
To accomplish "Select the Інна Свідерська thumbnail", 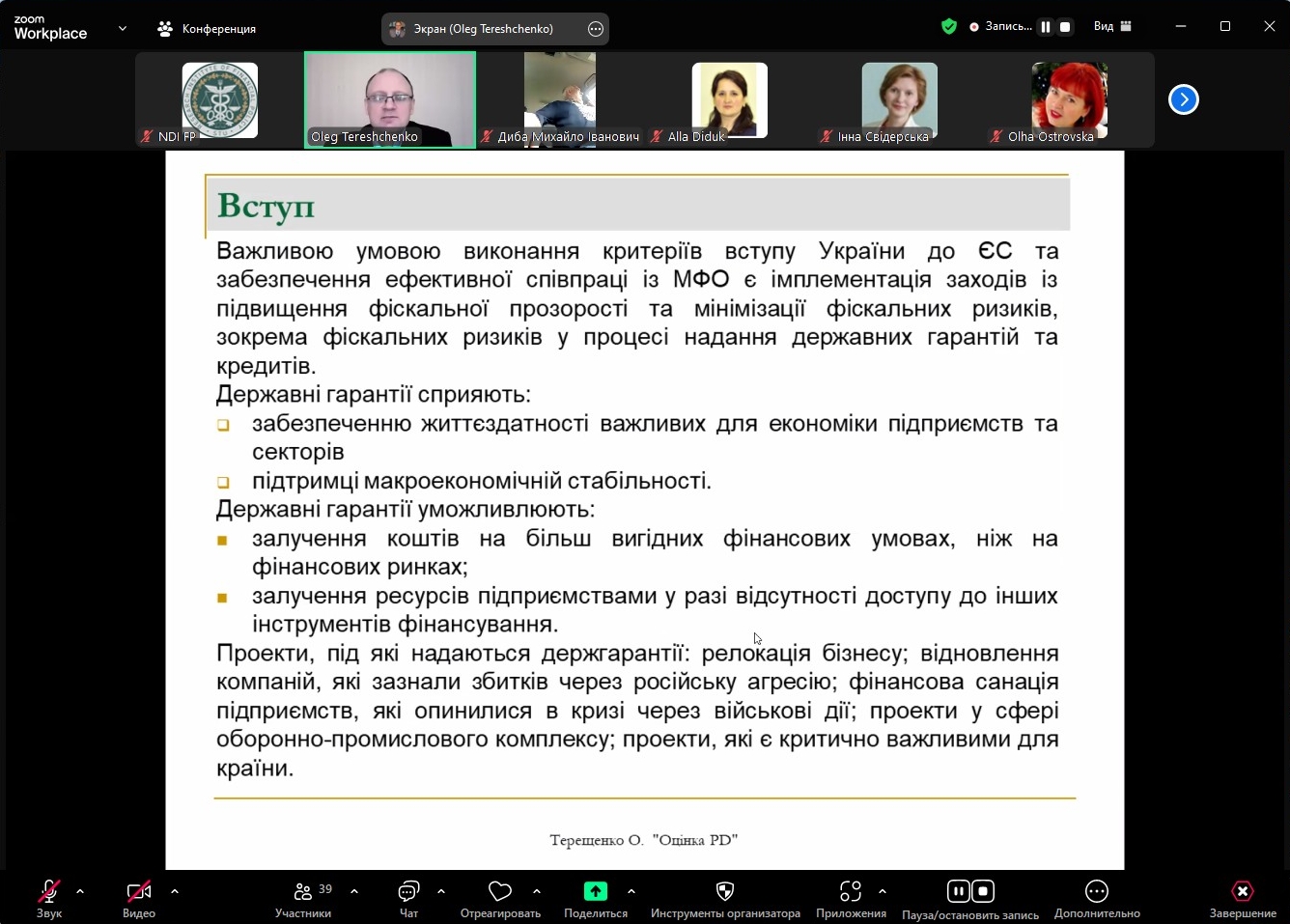I will click(900, 99).
